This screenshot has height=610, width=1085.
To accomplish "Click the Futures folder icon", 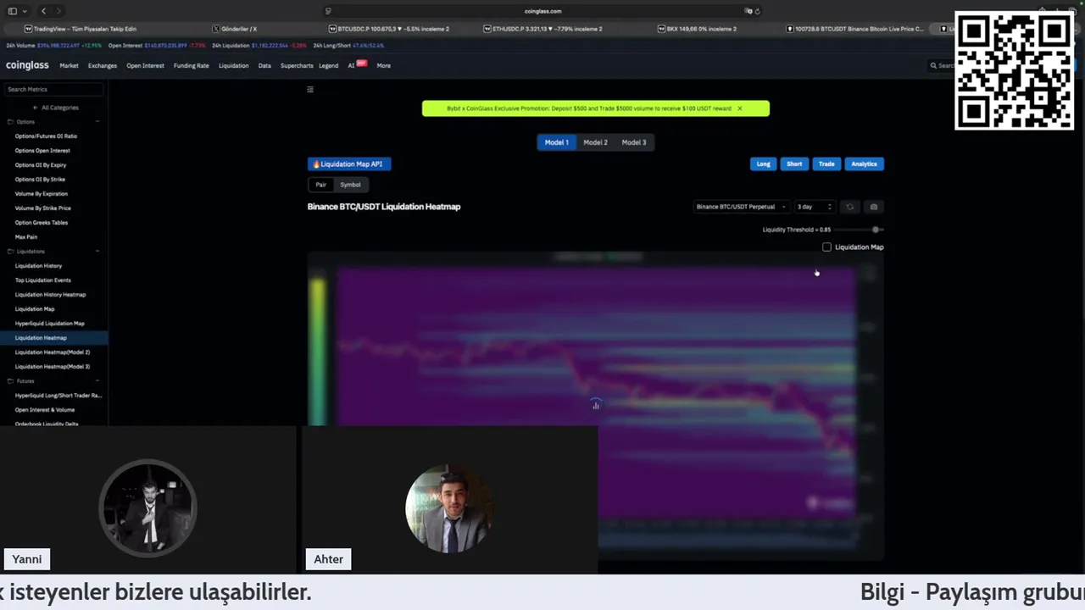I will (x=10, y=381).
